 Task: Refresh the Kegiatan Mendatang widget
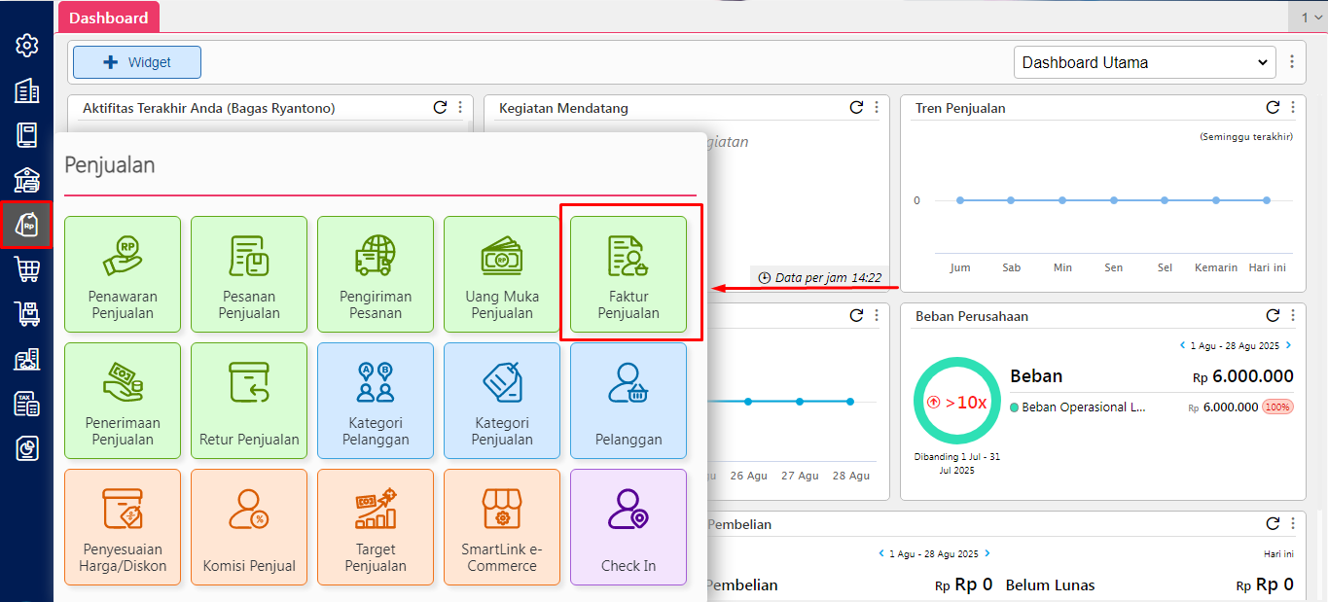click(856, 108)
